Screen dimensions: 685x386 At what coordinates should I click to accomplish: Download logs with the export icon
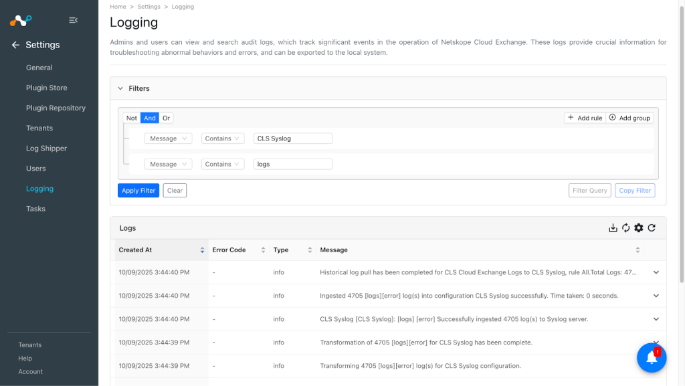(613, 228)
